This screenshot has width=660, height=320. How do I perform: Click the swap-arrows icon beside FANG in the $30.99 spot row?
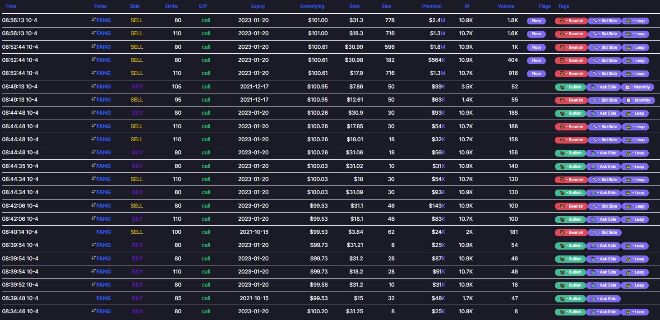point(93,46)
